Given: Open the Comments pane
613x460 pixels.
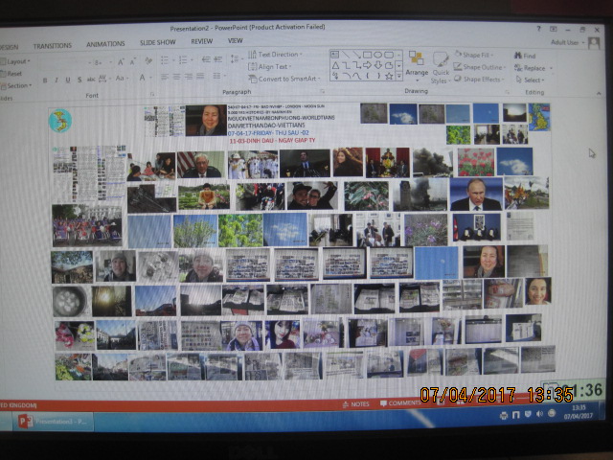Looking at the screenshot, I should (x=398, y=403).
